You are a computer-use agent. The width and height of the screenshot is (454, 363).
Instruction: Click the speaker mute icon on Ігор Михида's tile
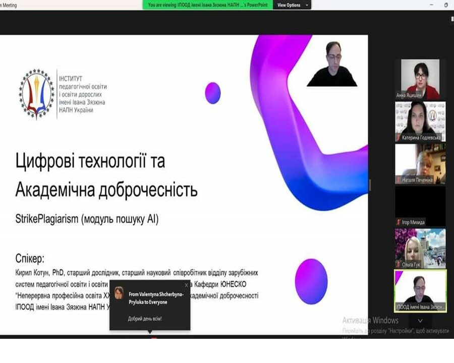[398, 222]
